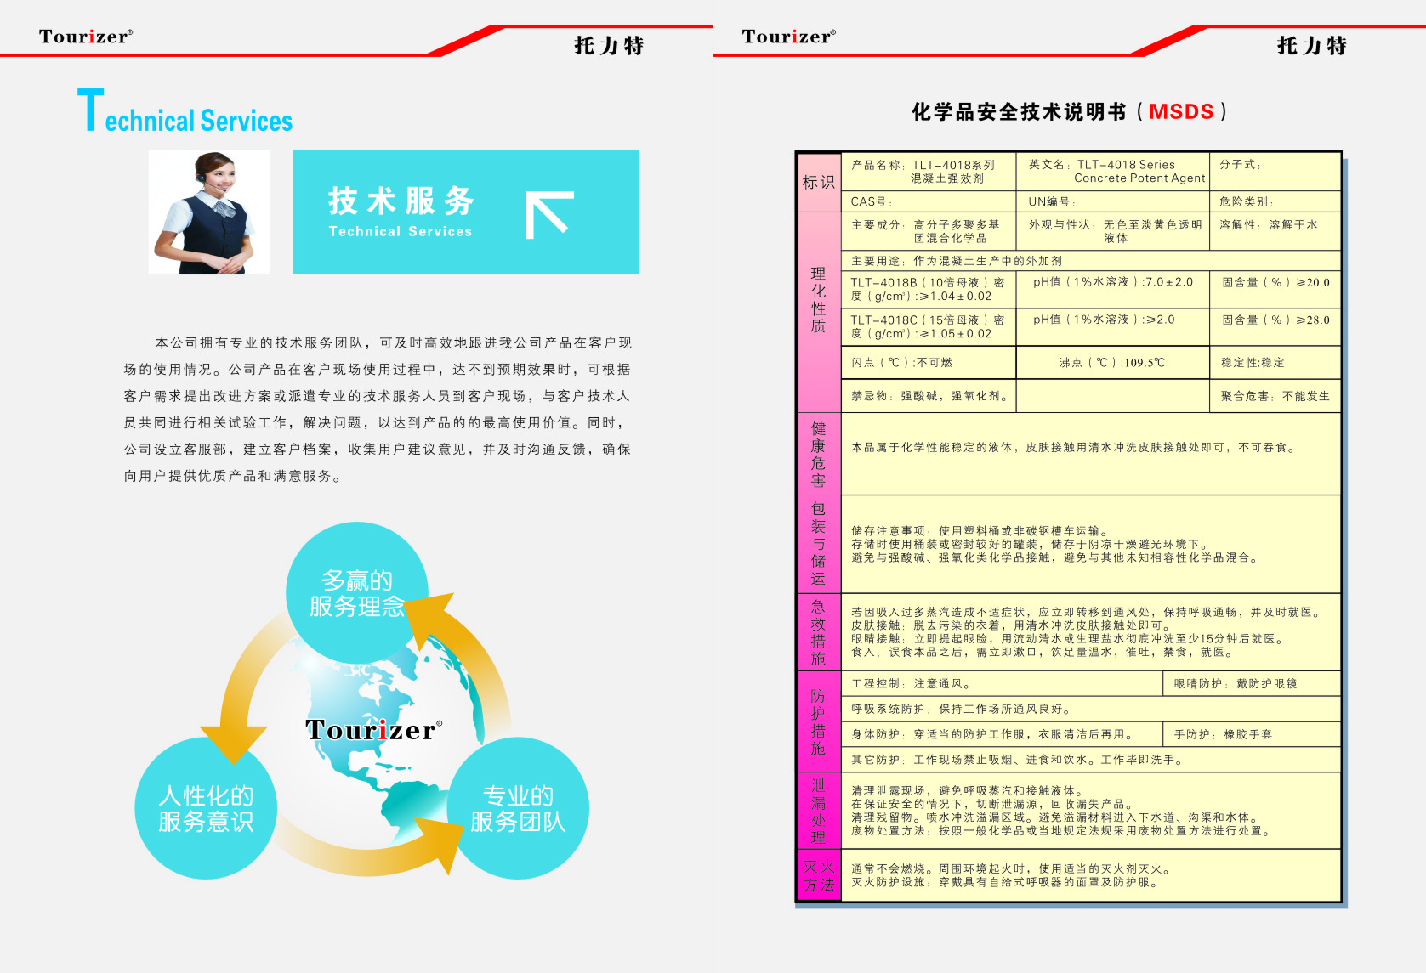Select the 人性化的服务意识 circle

coord(206,808)
